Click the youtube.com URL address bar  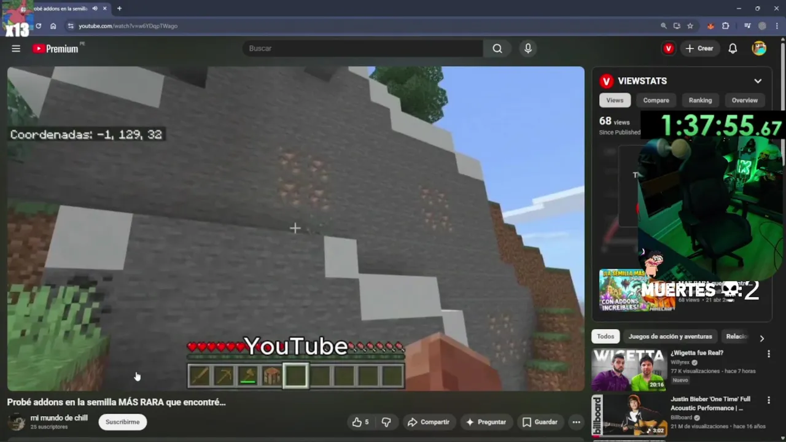pyautogui.click(x=128, y=26)
